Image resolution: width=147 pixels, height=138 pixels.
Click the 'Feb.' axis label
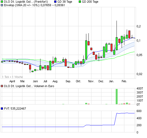tap(124, 81)
